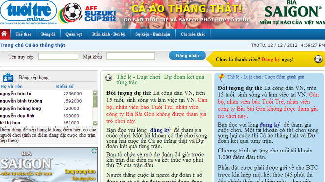
Task: Click the Bia Saigon logo in header
Action: (x=292, y=13)
